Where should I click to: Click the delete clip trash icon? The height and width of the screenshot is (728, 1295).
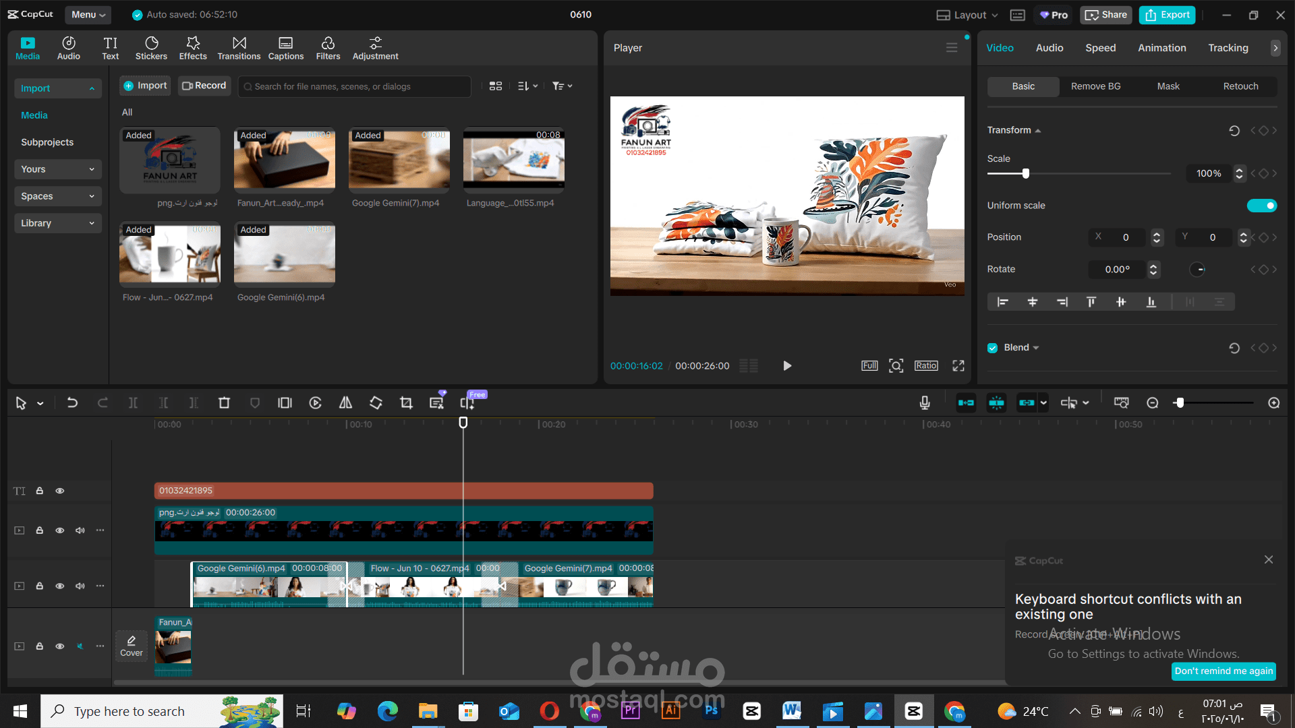pyautogui.click(x=224, y=403)
